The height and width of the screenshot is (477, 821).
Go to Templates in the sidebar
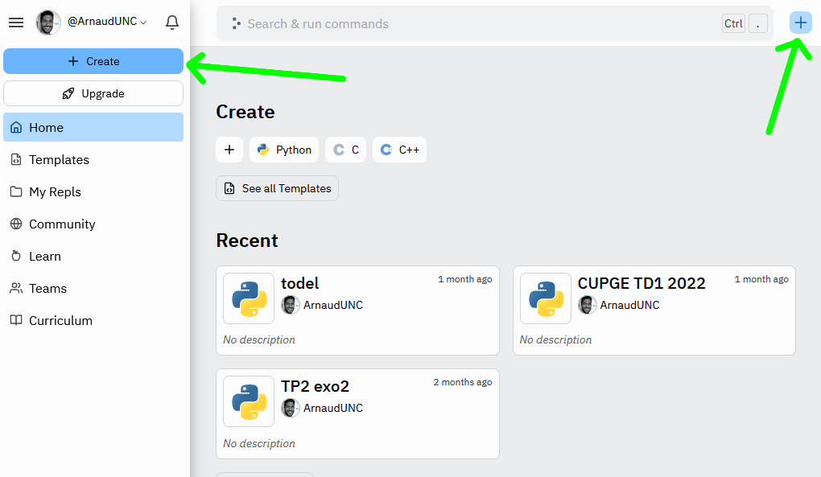tap(93, 159)
